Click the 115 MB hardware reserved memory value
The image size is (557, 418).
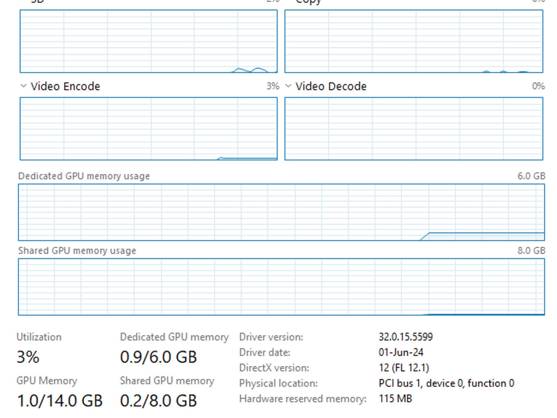pos(395,399)
